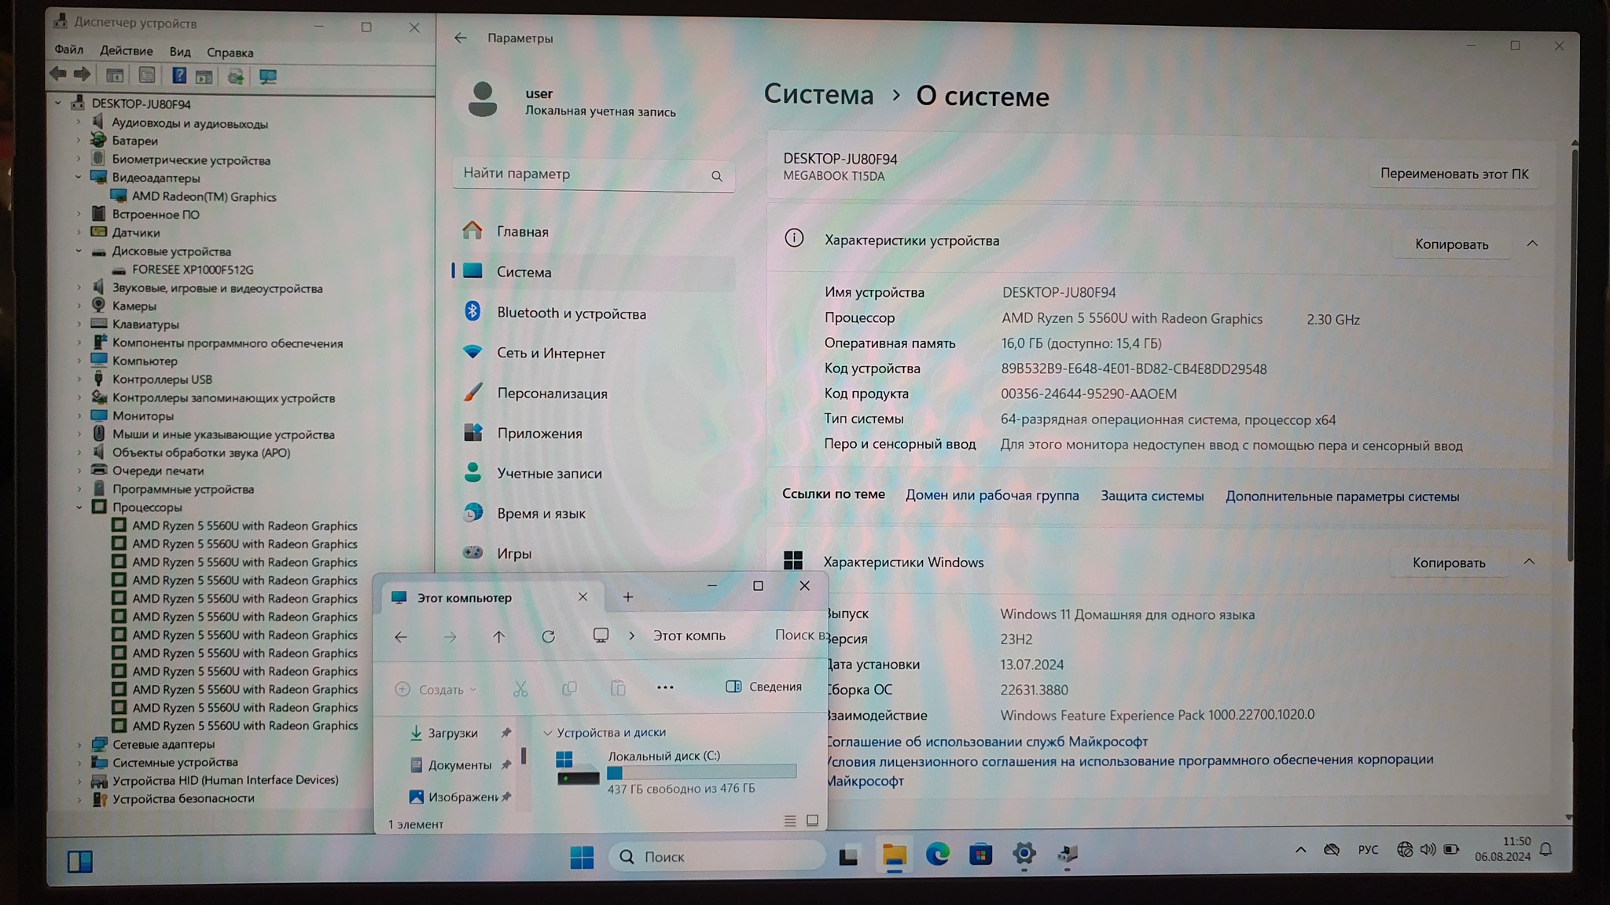This screenshot has width=1610, height=905.
Task: Switch to large thumbnails view in Explorer status bar
Action: [812, 820]
